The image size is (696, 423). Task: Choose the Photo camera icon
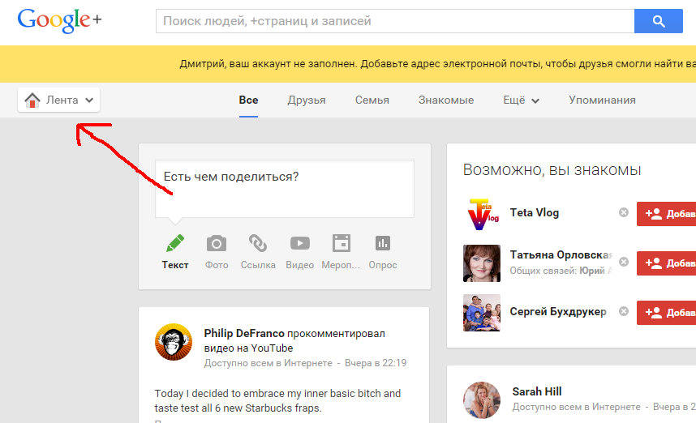pyautogui.click(x=217, y=244)
